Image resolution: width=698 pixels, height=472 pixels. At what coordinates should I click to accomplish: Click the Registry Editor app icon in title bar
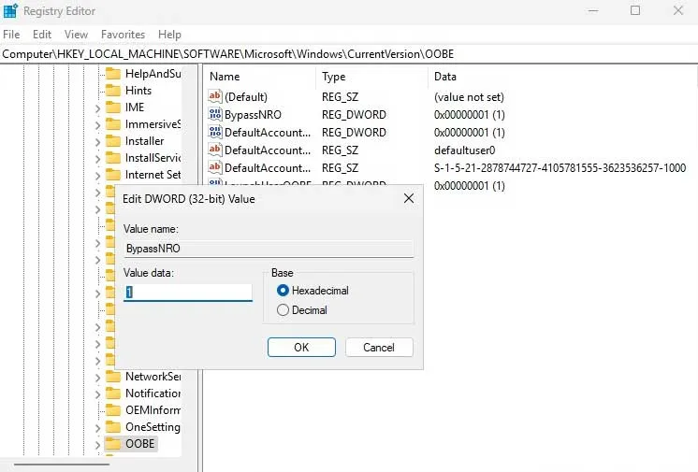(10, 10)
